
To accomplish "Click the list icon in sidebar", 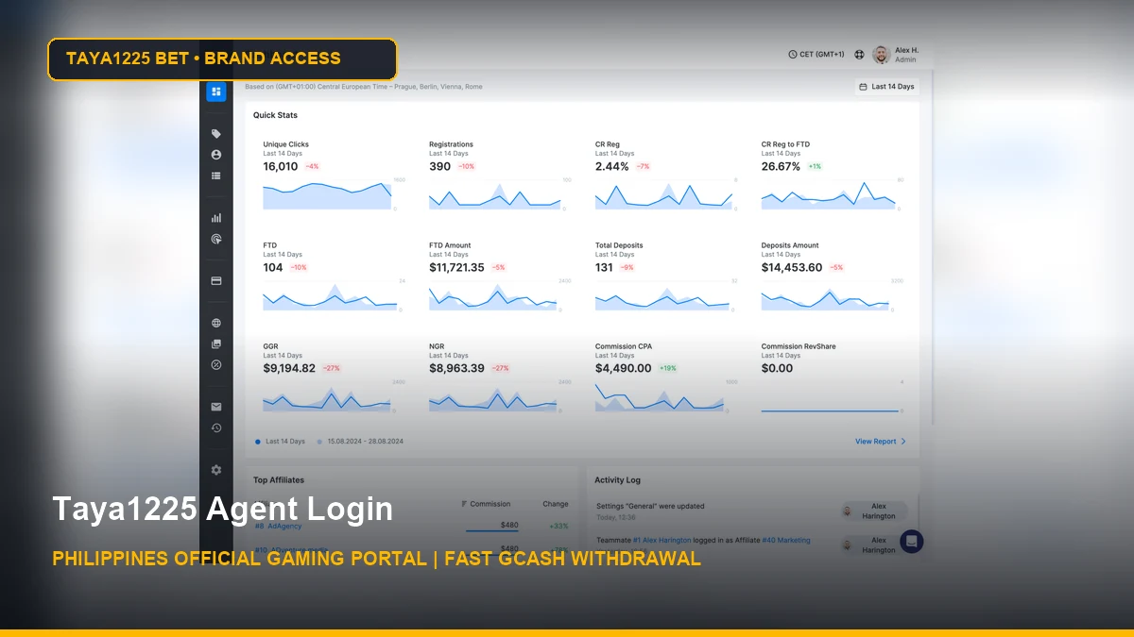I will coord(216,176).
